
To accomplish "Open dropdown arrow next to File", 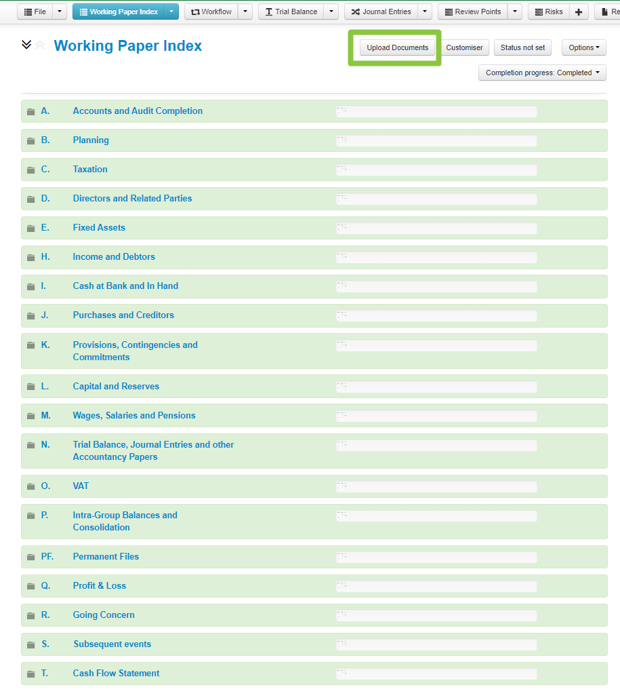I will (60, 12).
